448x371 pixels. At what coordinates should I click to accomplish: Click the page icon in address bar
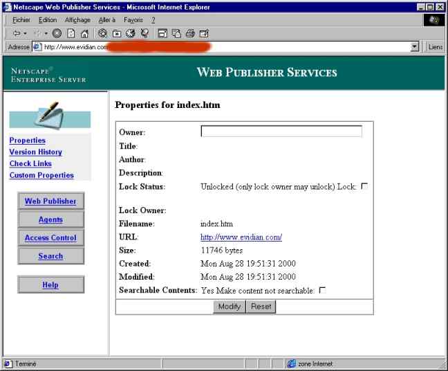pyautogui.click(x=37, y=47)
